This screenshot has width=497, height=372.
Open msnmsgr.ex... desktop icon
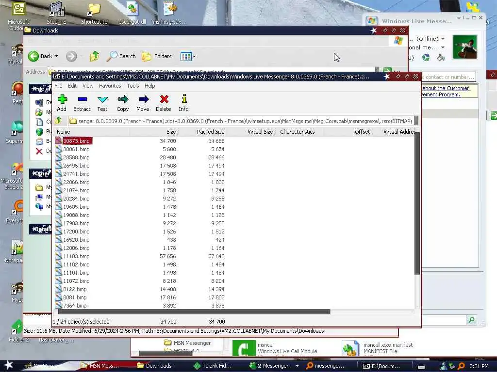pos(169,13)
